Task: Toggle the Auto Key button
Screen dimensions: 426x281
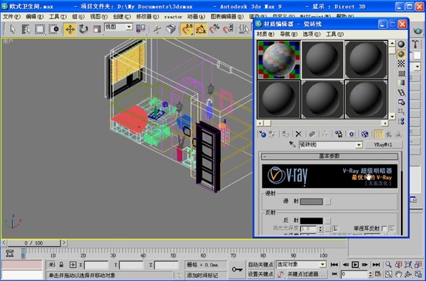Action: click(261, 265)
